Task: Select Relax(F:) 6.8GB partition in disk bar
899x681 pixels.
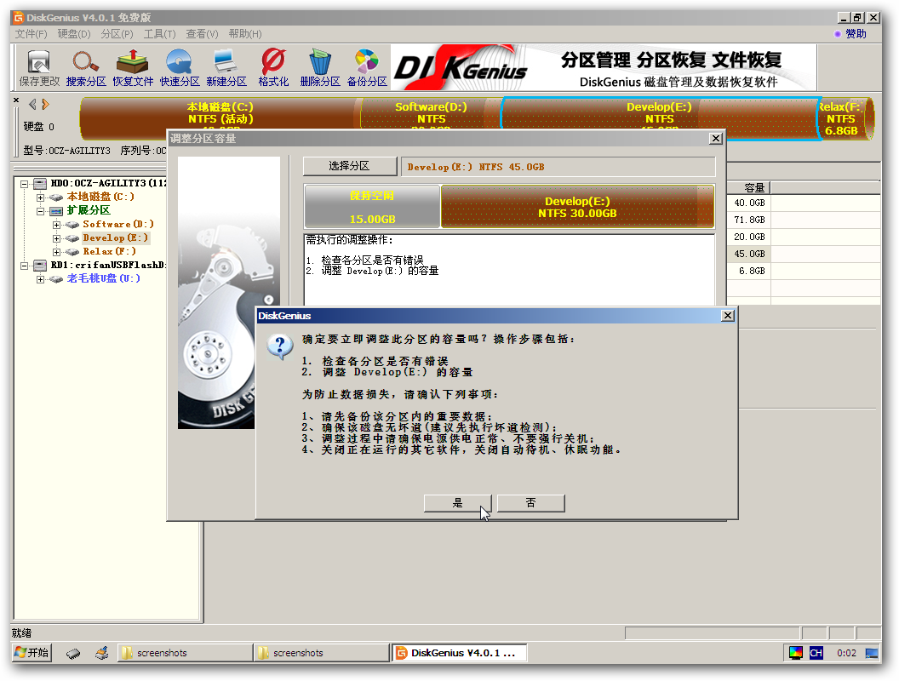Action: tap(844, 118)
